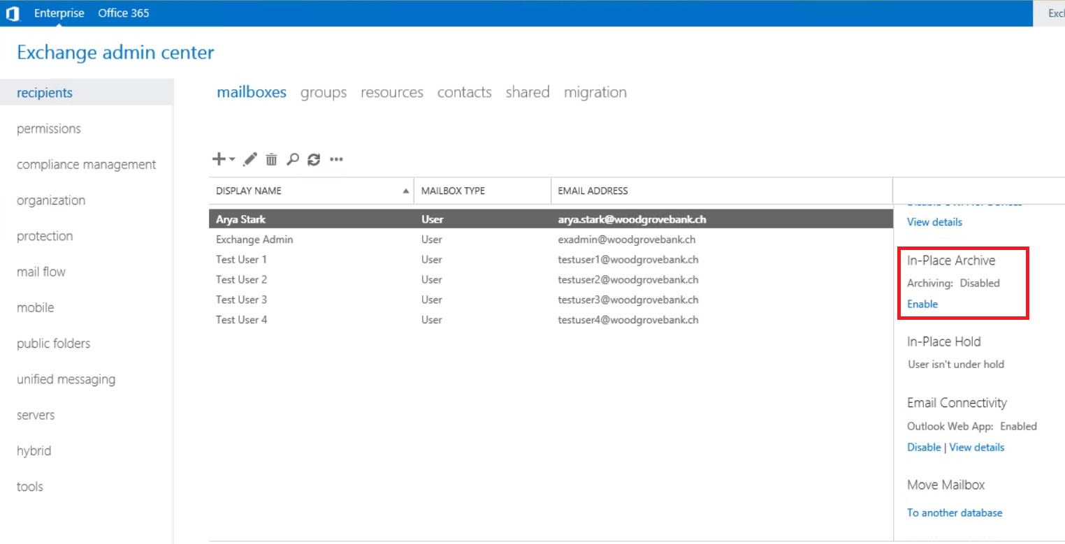Open the contacts tab
The height and width of the screenshot is (544, 1065).
point(465,92)
